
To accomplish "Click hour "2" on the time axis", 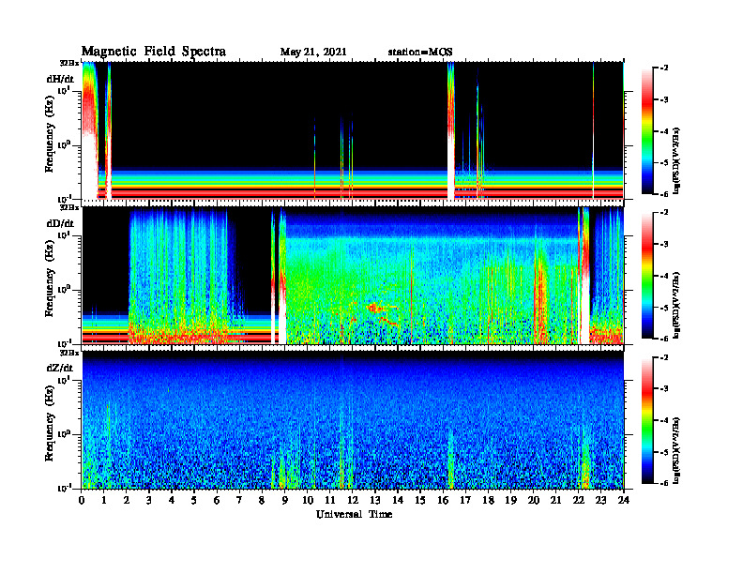I will 127,501.
